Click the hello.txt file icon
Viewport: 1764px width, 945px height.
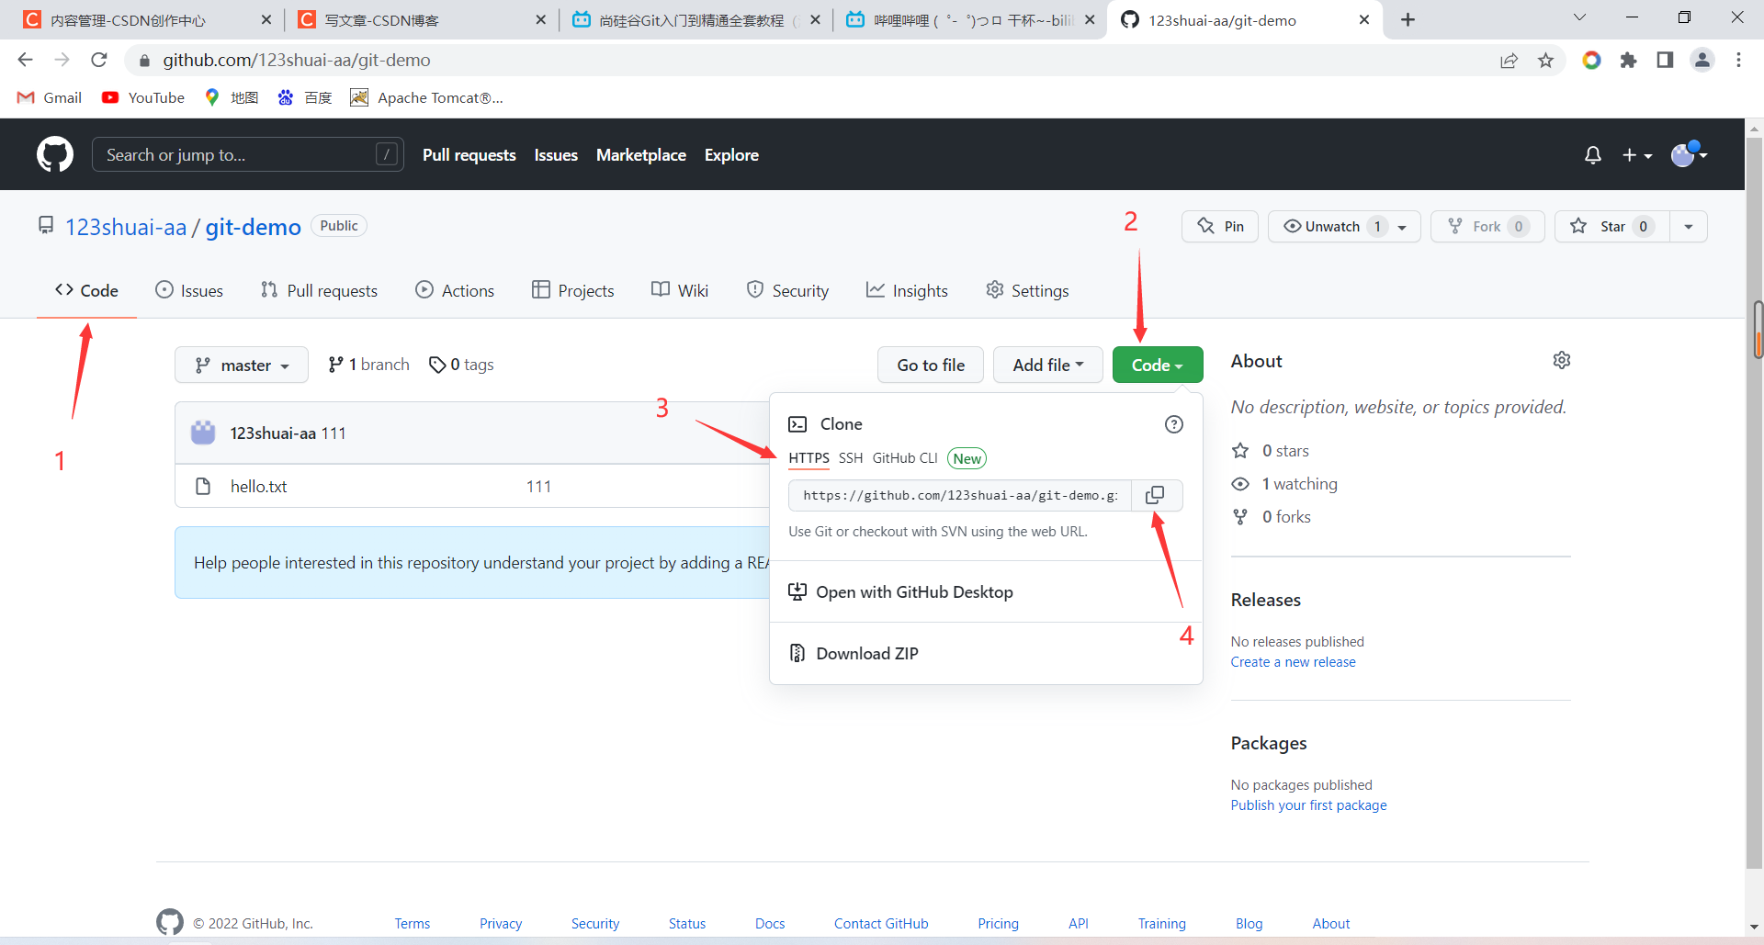tap(203, 486)
